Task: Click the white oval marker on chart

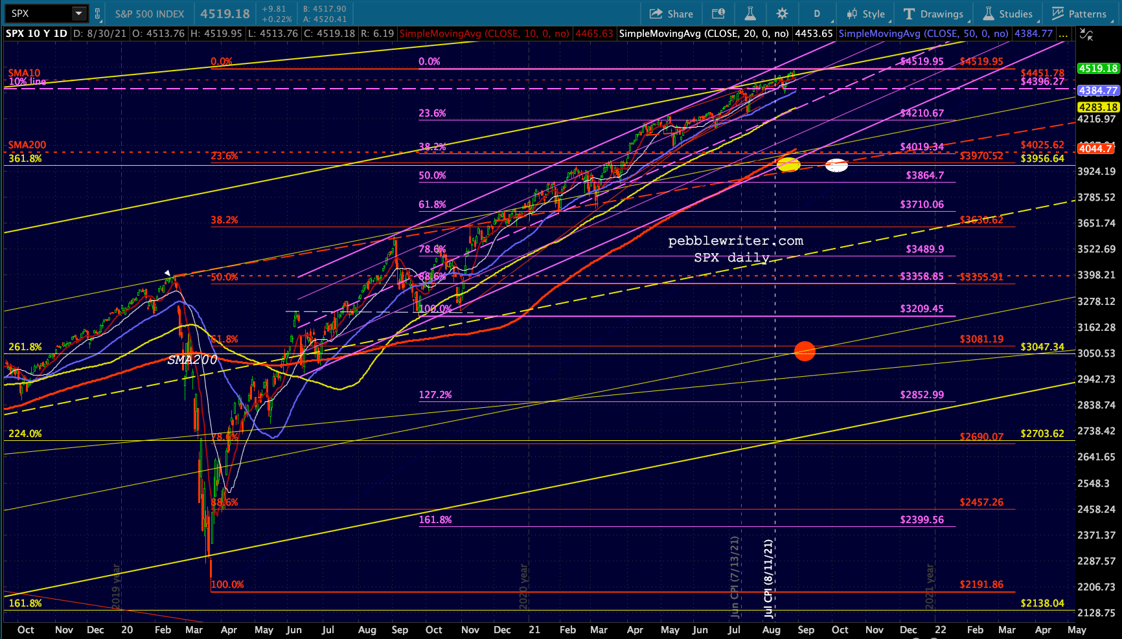Action: (x=836, y=165)
